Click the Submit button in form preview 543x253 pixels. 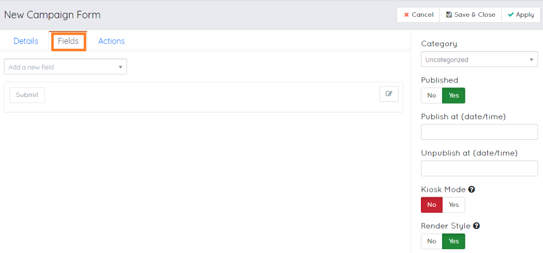point(27,95)
